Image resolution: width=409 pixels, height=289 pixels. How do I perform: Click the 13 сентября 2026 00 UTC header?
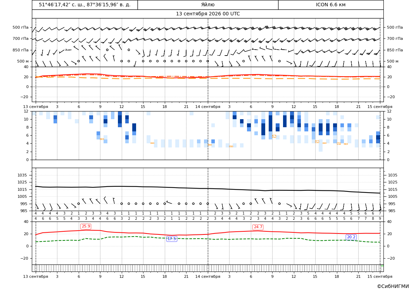click(x=208, y=14)
